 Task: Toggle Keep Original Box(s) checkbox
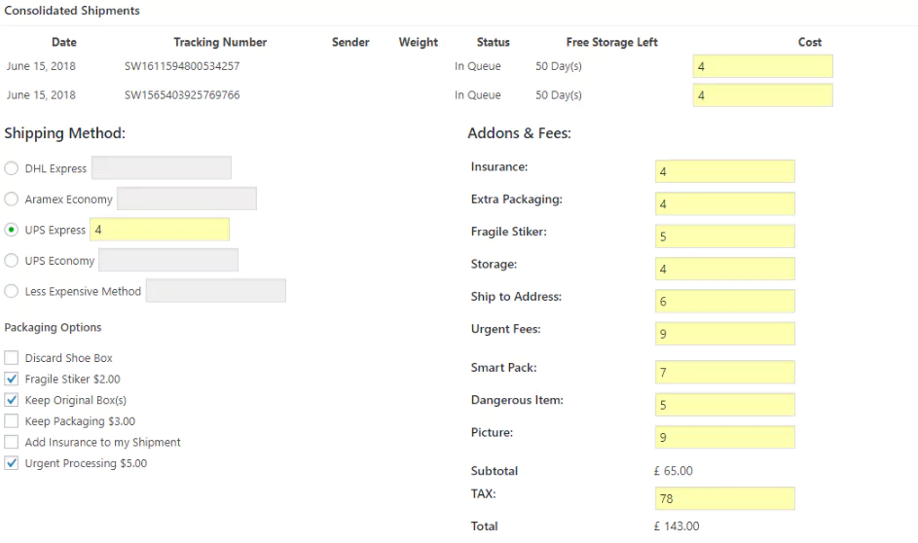click(x=12, y=400)
